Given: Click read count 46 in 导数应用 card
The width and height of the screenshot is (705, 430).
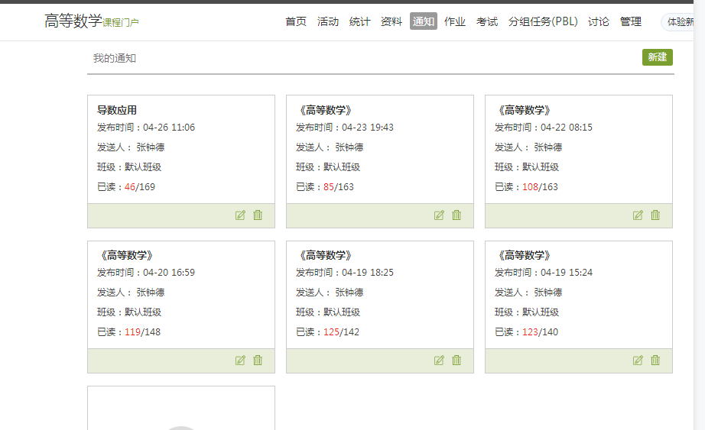Looking at the screenshot, I should [129, 187].
